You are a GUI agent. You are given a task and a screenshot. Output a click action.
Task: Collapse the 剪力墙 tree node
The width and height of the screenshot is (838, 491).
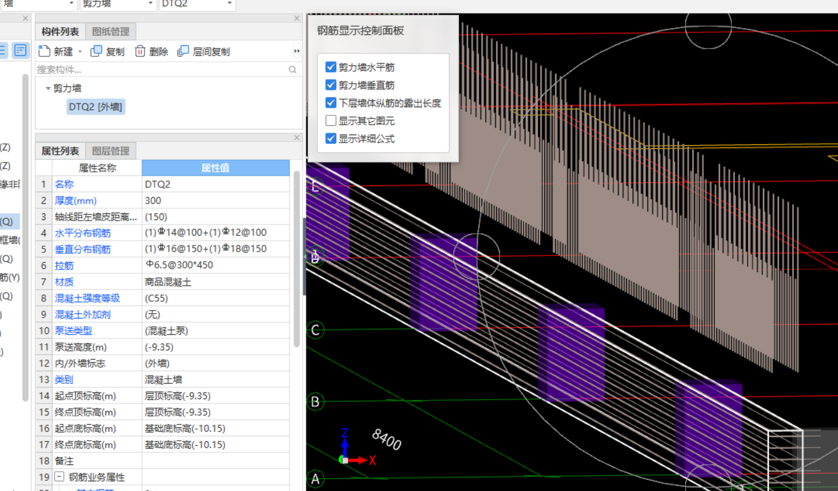[48, 89]
